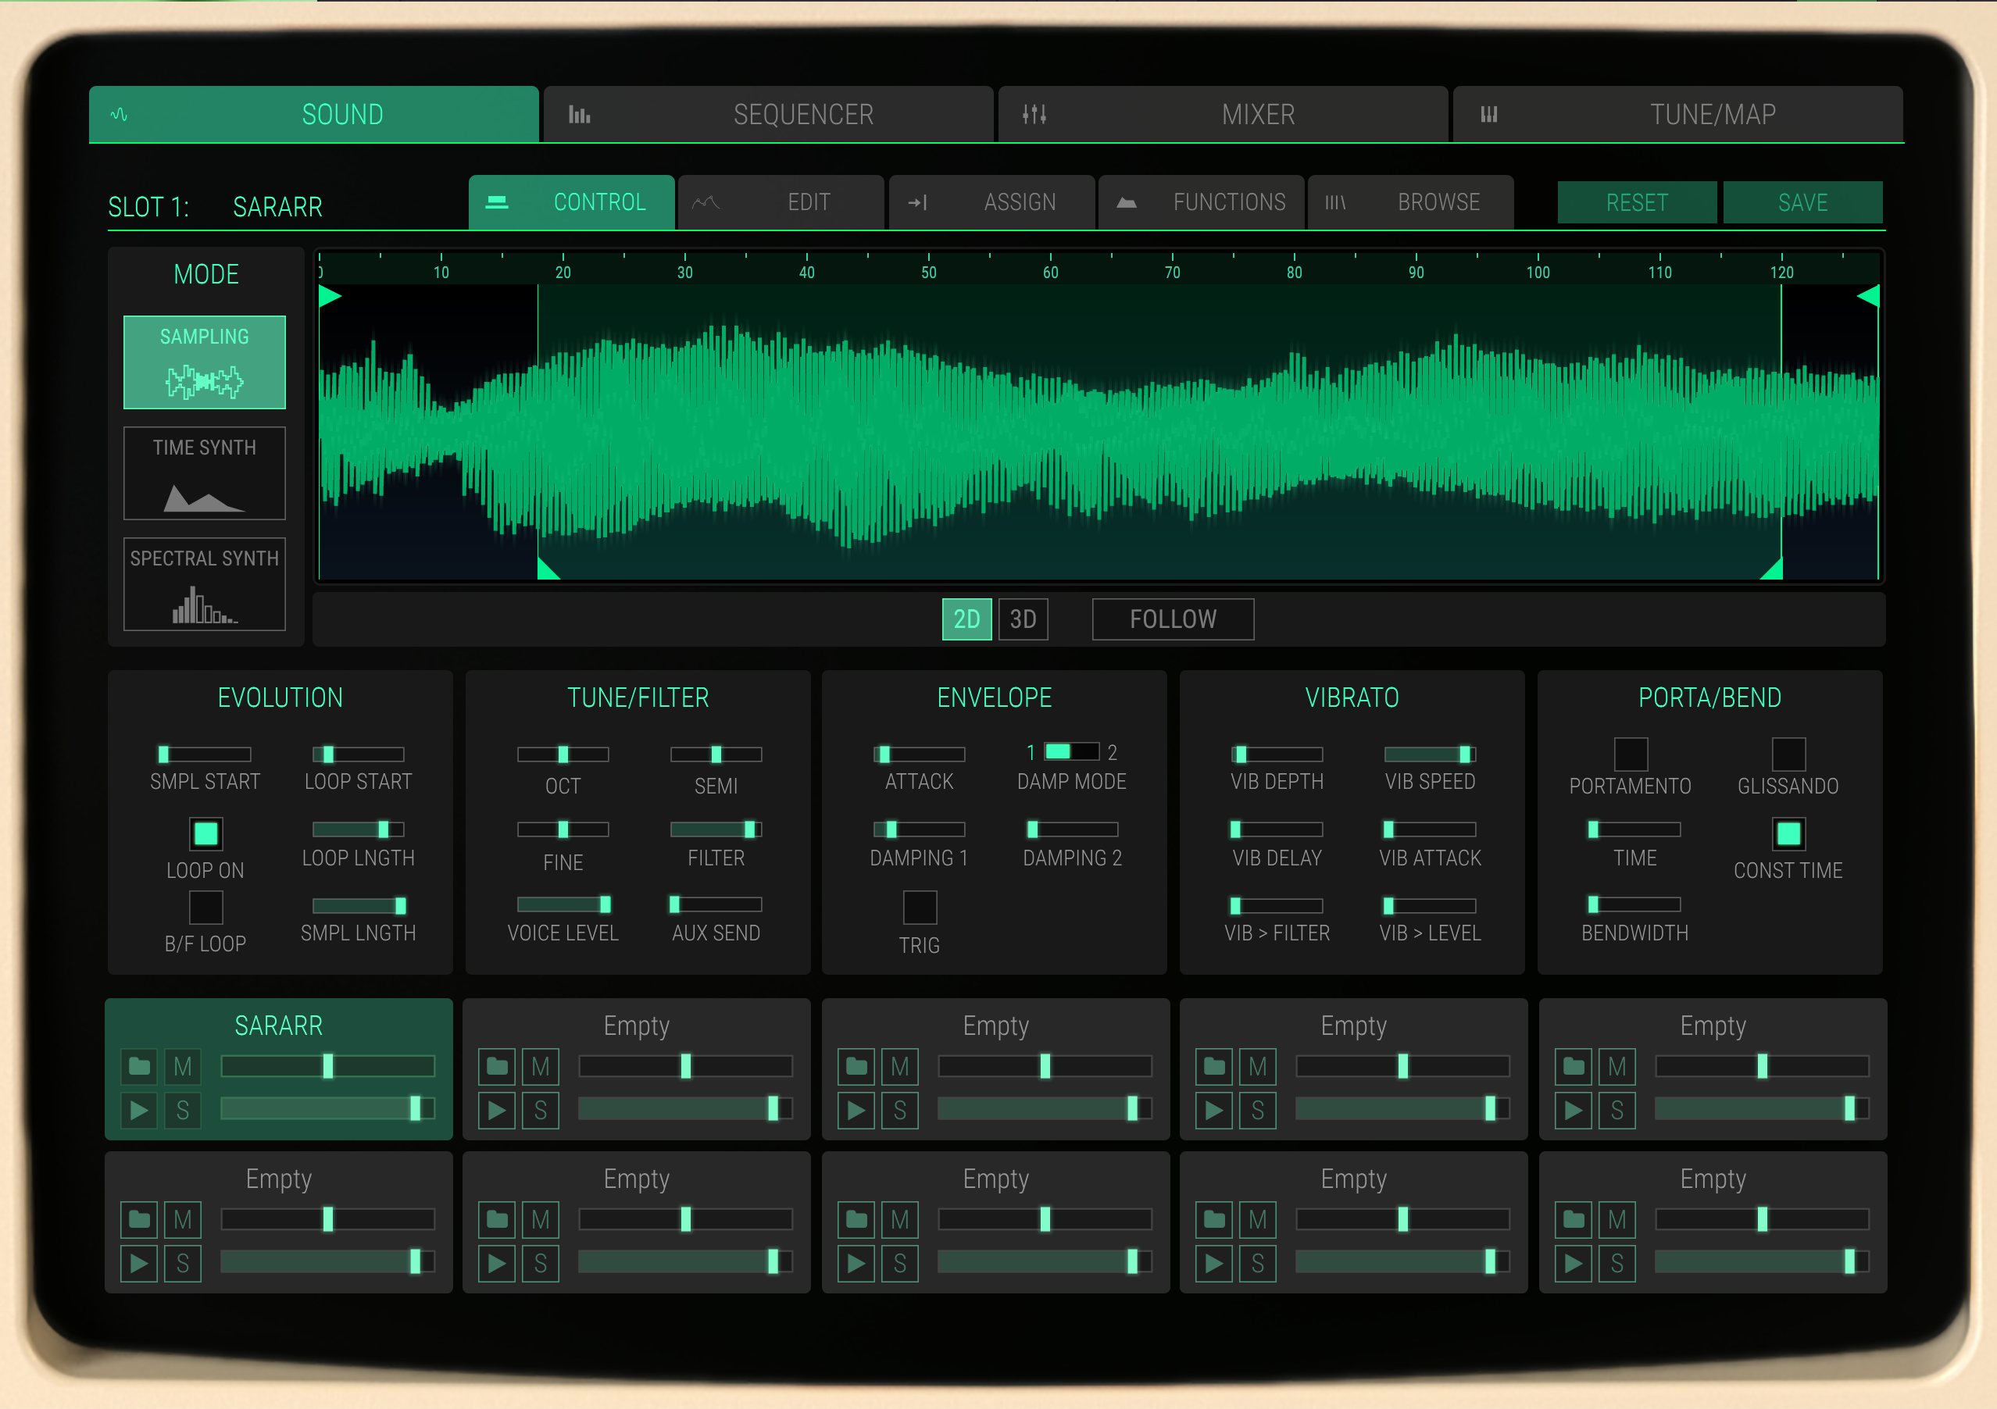Click sample start triangle marker on waveform
The image size is (1997, 1409).
click(329, 297)
